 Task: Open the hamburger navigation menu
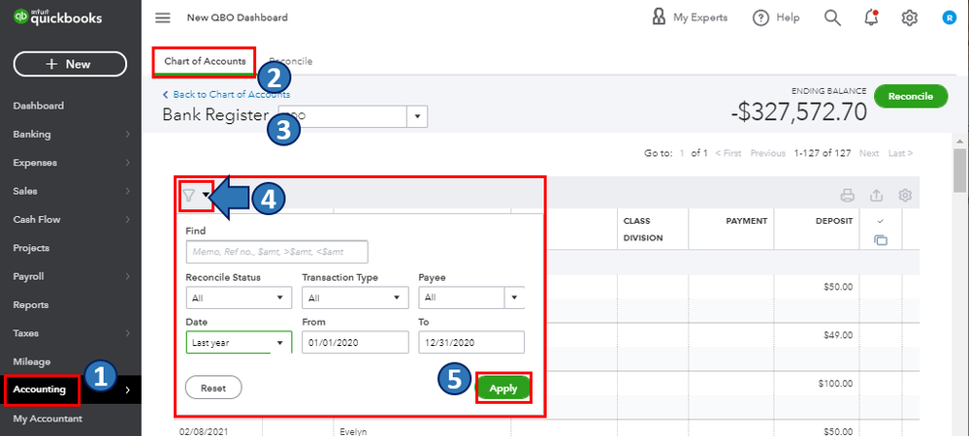(163, 17)
